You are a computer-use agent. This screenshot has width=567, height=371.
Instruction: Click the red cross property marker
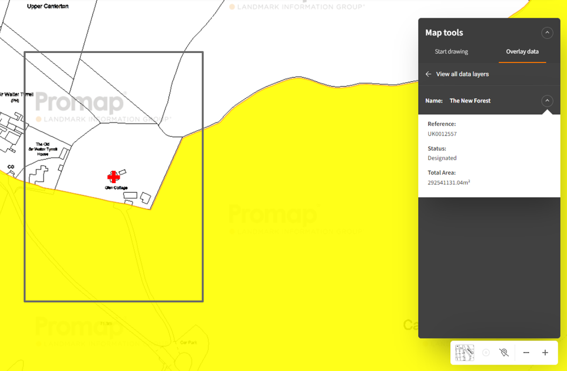[x=114, y=177]
